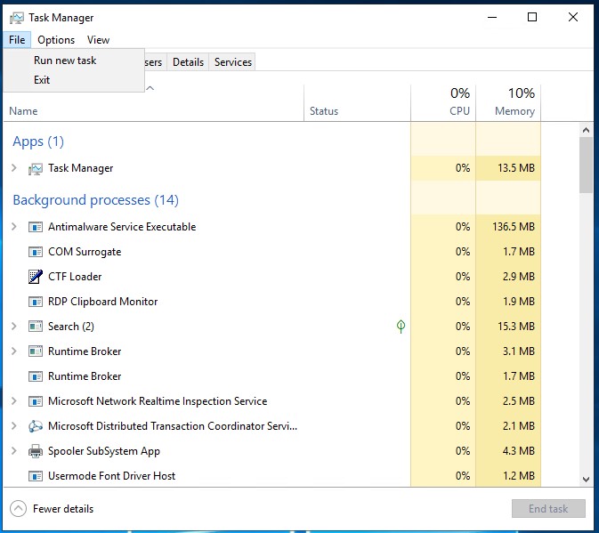Click the Task Manager title bar icon
The image size is (599, 533).
click(x=16, y=18)
